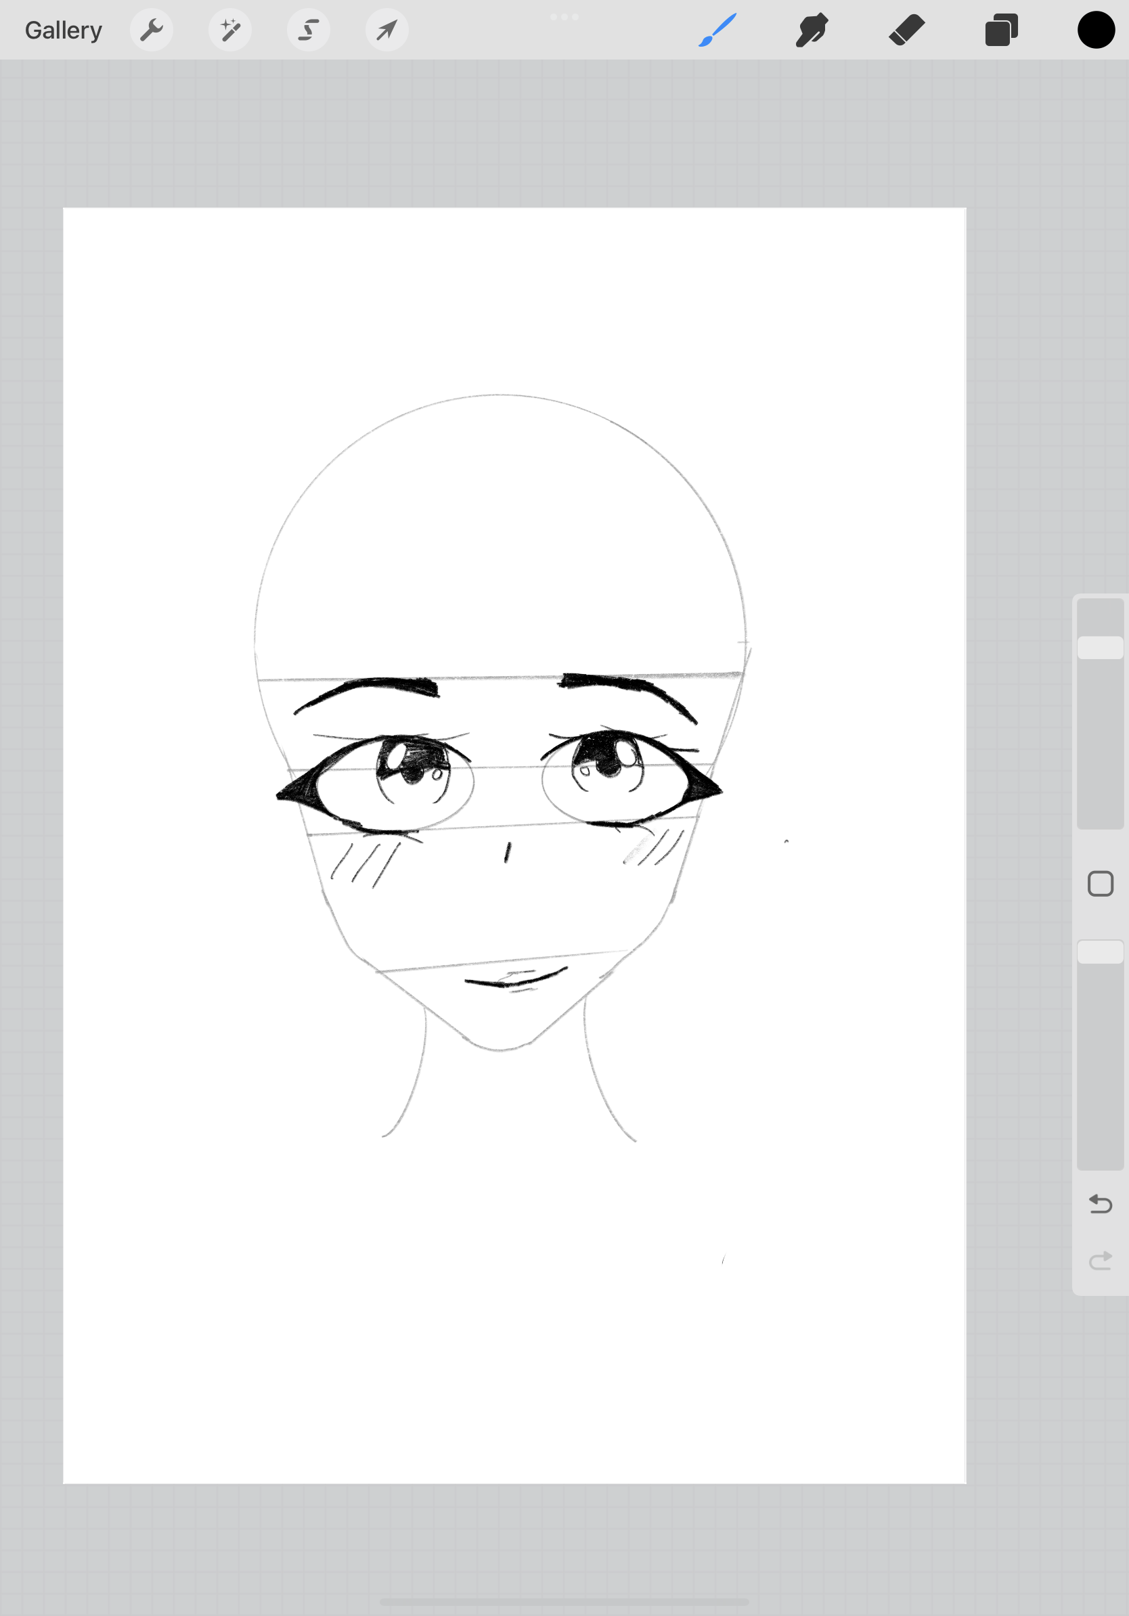1129x1616 pixels.
Task: Open the black color picker swatch
Action: pyautogui.click(x=1096, y=30)
